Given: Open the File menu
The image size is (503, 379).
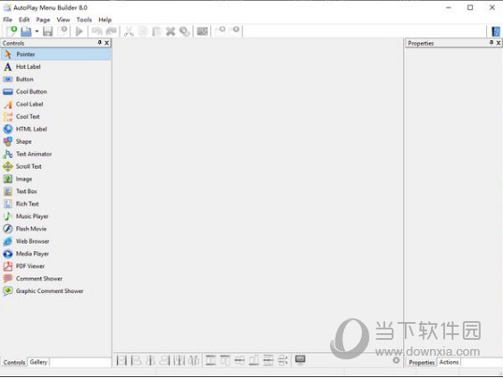Looking at the screenshot, I should point(7,20).
